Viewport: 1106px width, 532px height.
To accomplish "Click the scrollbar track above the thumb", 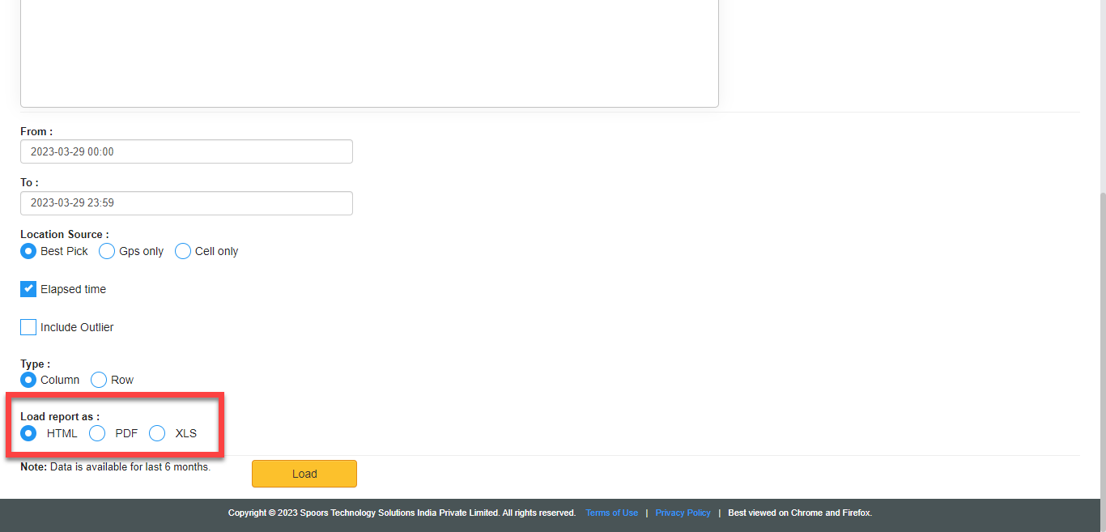I will pos(1102,97).
